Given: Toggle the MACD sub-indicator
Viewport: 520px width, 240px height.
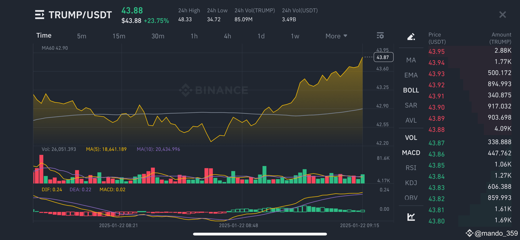Looking at the screenshot, I should [411, 153].
